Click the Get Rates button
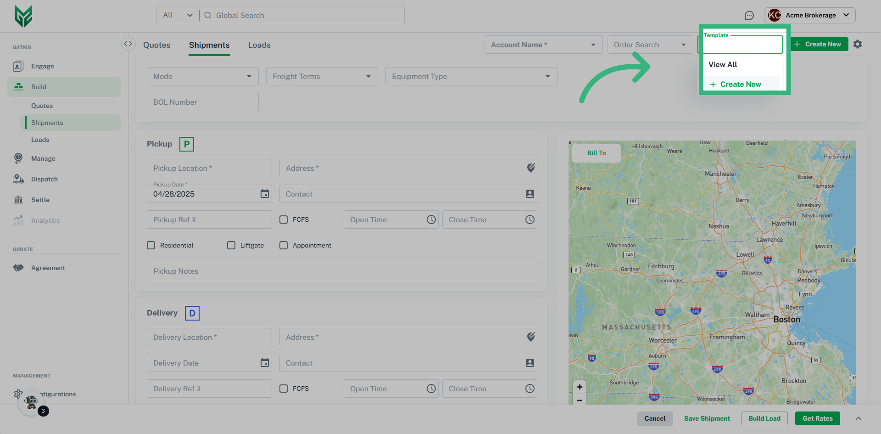Screen dimensions: 881x434 [817, 418]
